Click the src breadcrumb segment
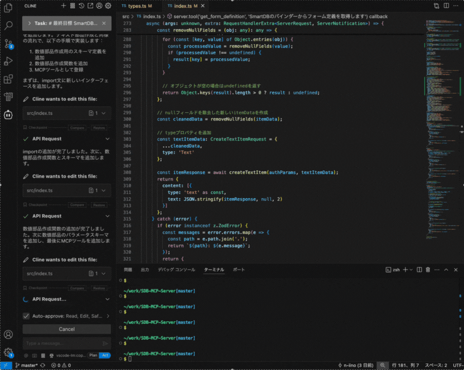 [x=126, y=16]
